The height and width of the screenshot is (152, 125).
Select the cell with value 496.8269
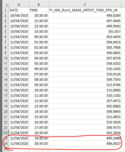85,16
